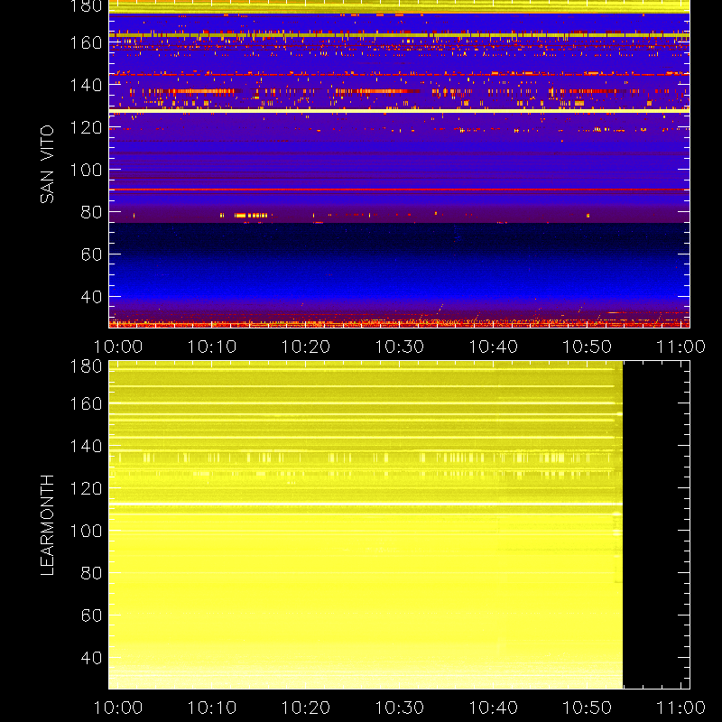Select San Vito frequency label 140

click(86, 85)
